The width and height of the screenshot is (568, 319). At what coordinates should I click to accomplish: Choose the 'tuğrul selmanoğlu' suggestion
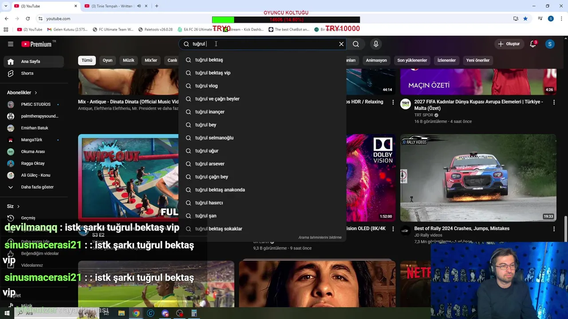point(262,138)
